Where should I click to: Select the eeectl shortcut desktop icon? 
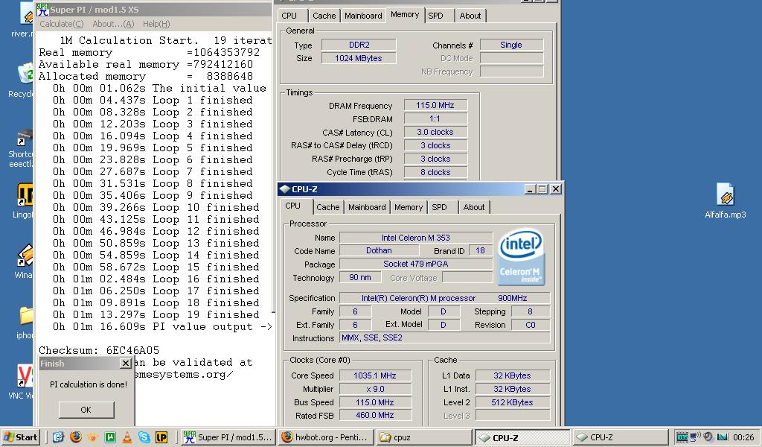click(22, 148)
